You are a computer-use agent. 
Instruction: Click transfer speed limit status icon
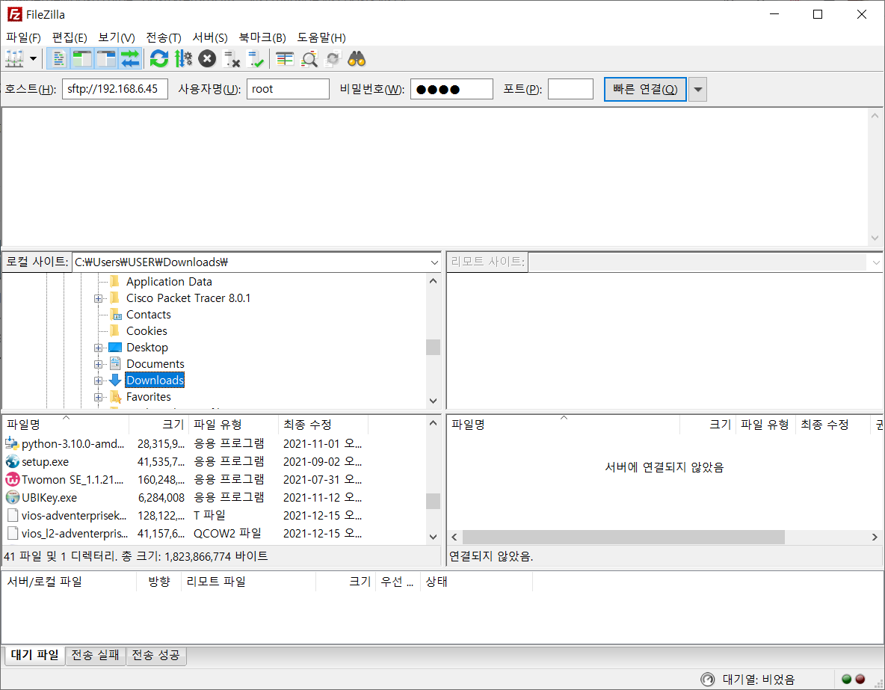pyautogui.click(x=707, y=680)
